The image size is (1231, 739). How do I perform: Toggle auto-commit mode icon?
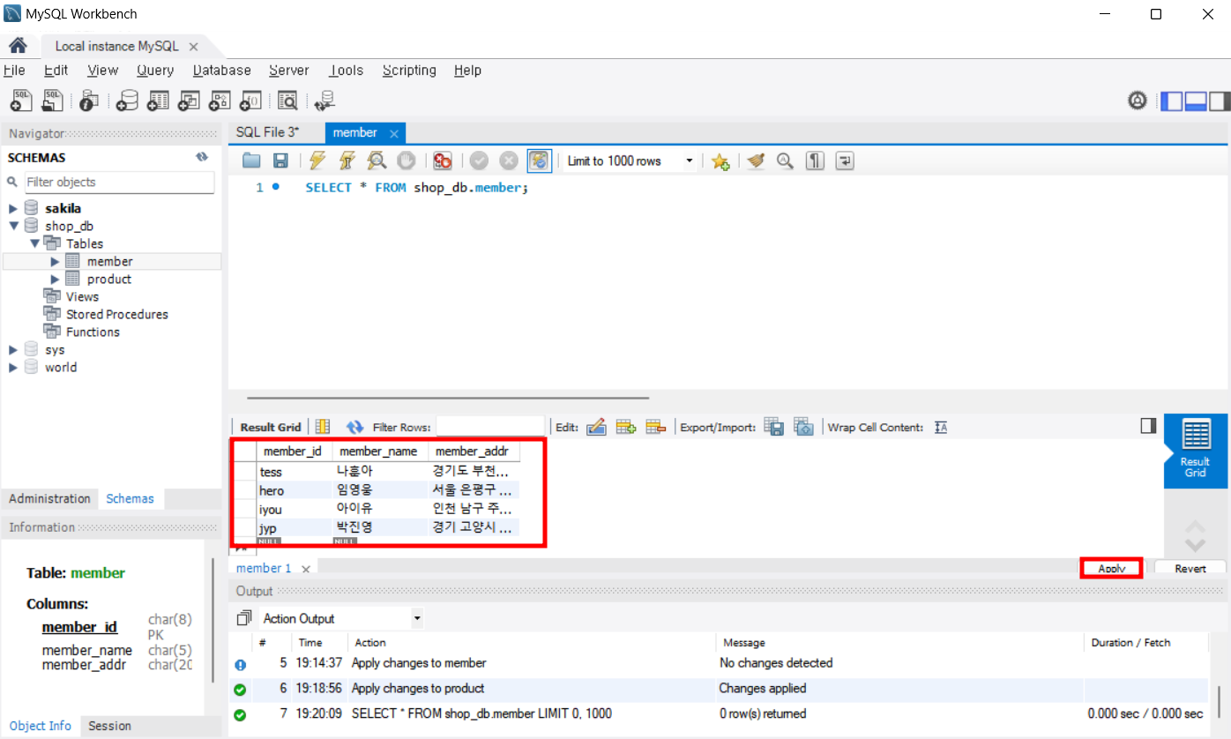[x=539, y=160]
